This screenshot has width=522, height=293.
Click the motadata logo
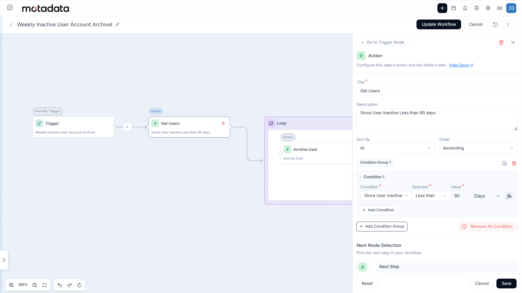45,8
